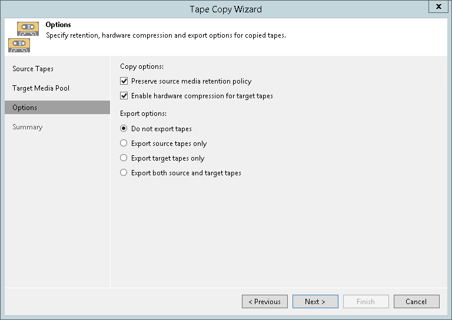Proceed with the Next button

coord(315,302)
